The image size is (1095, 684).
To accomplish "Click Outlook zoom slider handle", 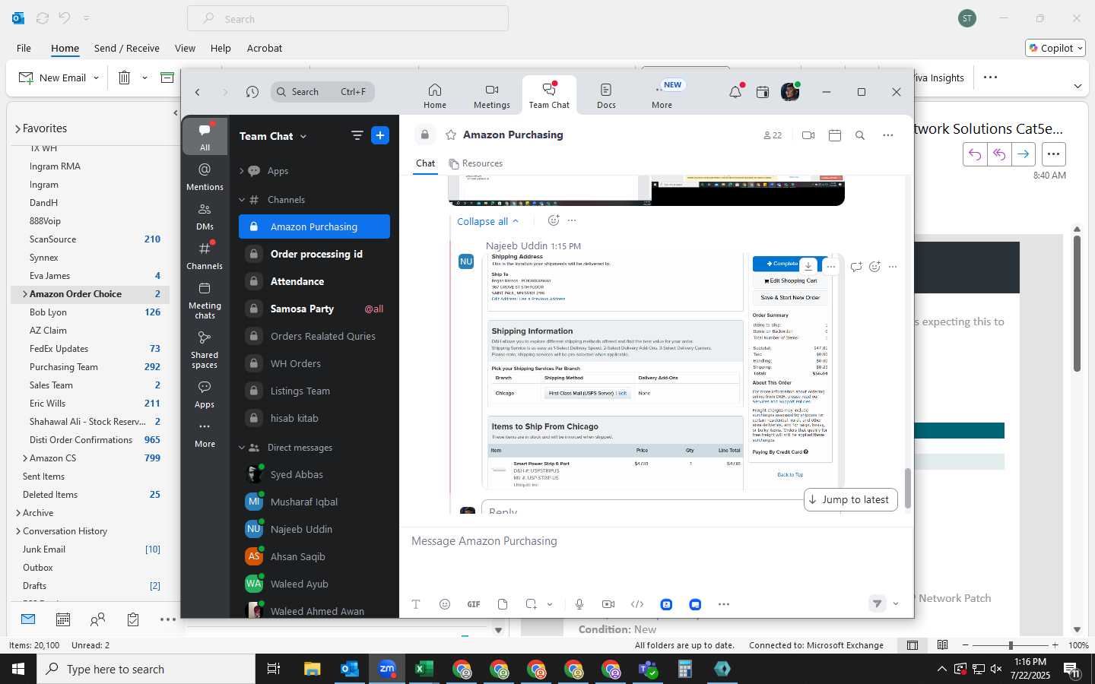I will pyautogui.click(x=1011, y=645).
